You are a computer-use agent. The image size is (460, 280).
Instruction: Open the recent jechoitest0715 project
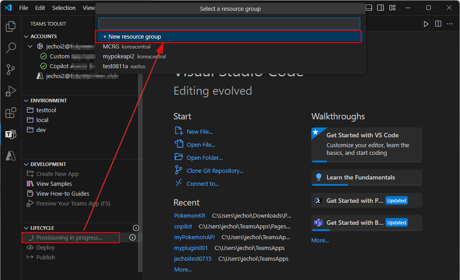click(192, 259)
